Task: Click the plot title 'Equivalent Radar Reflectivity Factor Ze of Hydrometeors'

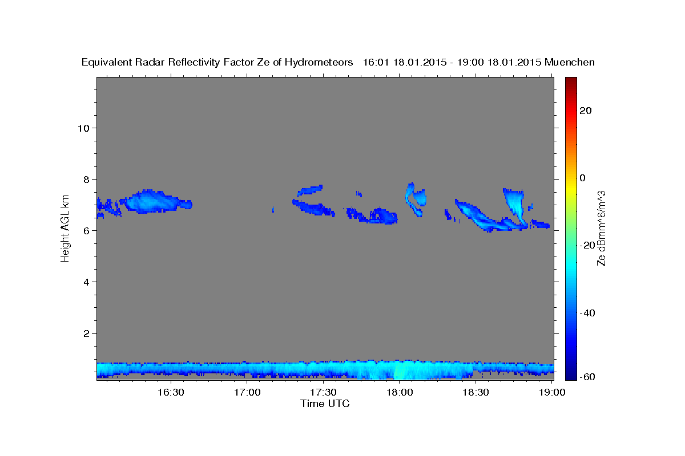Action: 217,62
